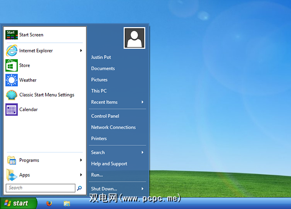Click the Internet Explorer text label
This screenshot has width=291, height=209.
36,51
